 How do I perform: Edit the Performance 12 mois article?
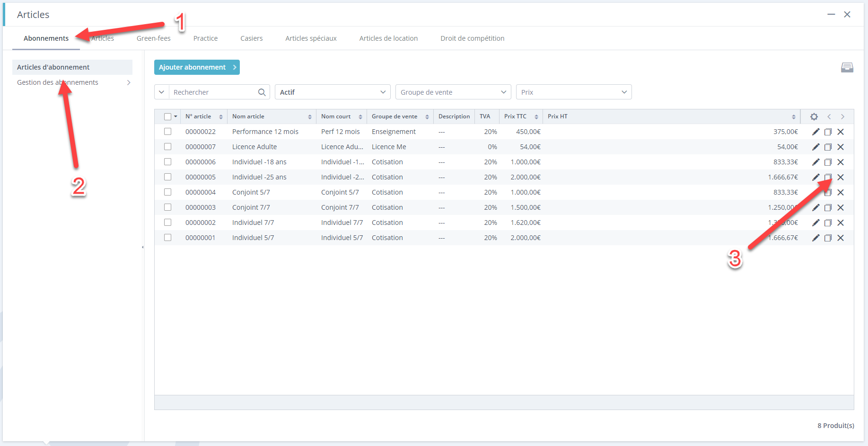pyautogui.click(x=815, y=132)
